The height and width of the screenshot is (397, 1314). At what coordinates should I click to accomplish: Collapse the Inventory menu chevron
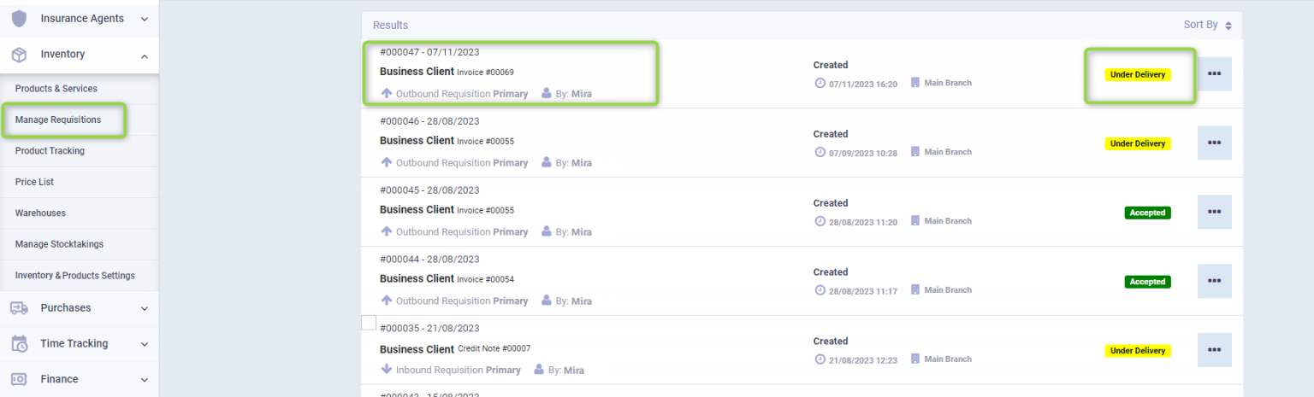144,55
